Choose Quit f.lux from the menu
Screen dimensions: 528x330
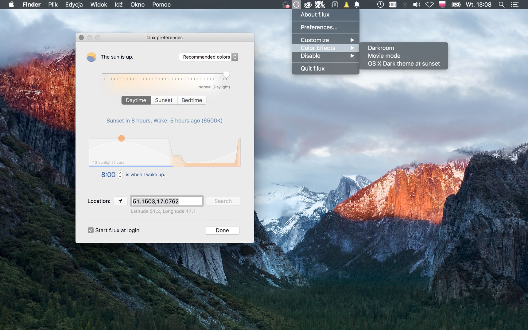[325, 68]
